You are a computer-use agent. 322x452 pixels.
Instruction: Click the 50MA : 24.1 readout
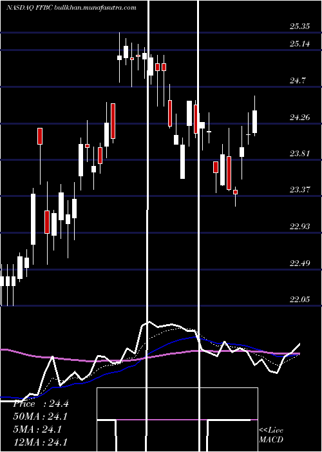coord(41,416)
